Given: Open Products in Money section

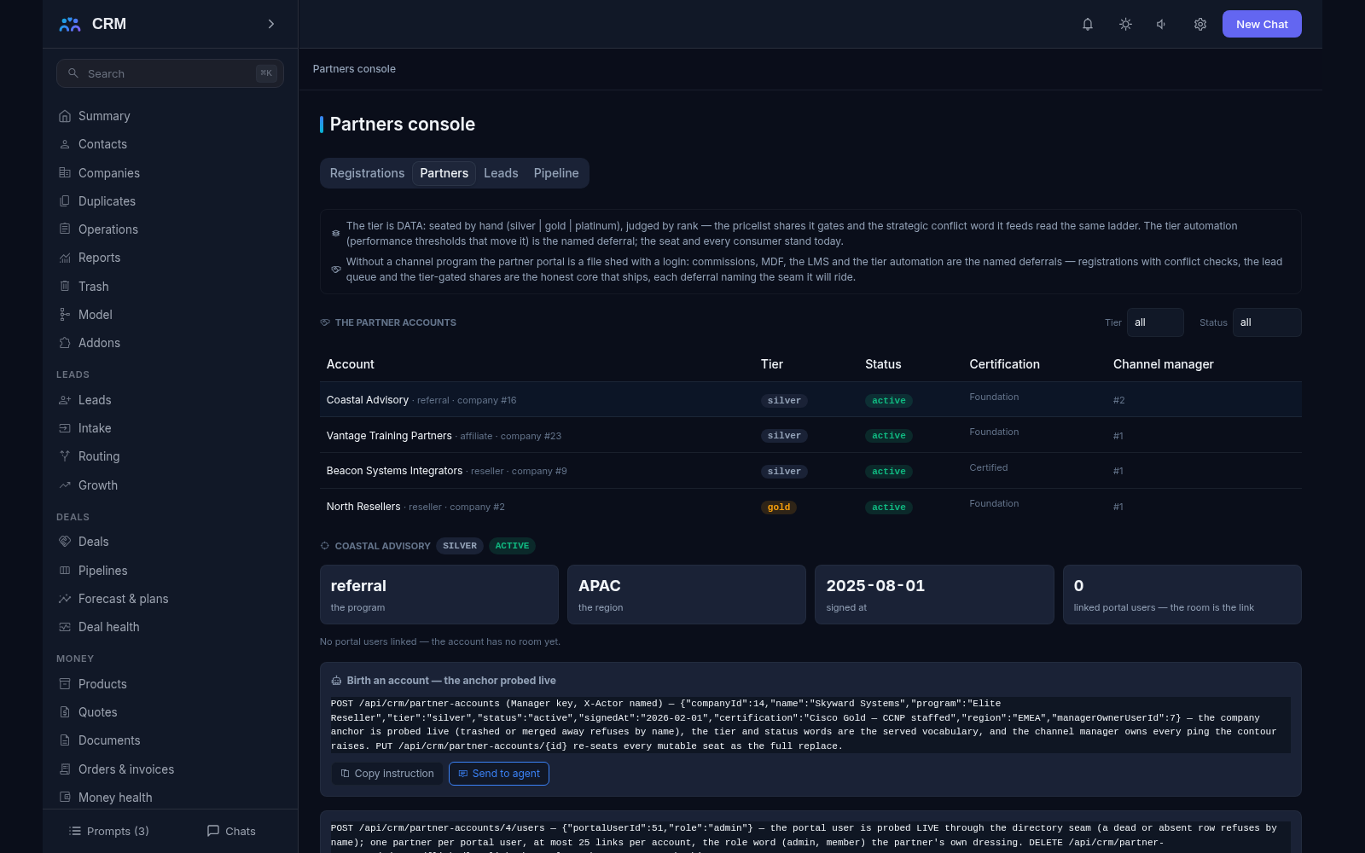Looking at the screenshot, I should pyautogui.click(x=170, y=684).
